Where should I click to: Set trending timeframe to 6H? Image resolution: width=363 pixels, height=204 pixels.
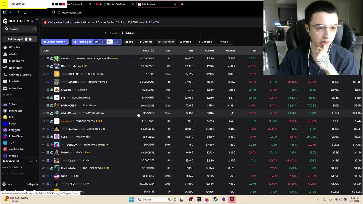[109, 42]
